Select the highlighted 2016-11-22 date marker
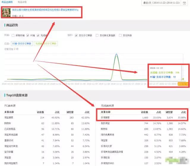190x166 pixels. click(183, 84)
